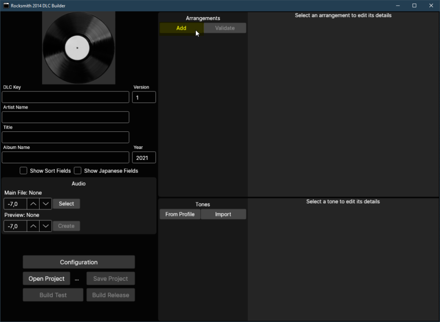Image resolution: width=440 pixels, height=322 pixels.
Task: Click the vinyl record album art placeholder
Action: 78,48
